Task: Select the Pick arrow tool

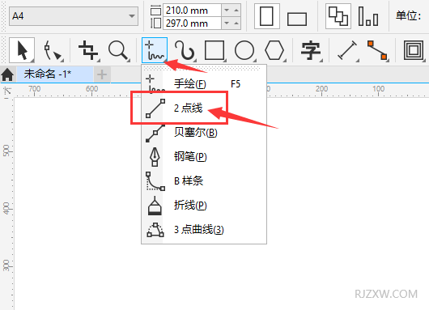Action: (22, 50)
